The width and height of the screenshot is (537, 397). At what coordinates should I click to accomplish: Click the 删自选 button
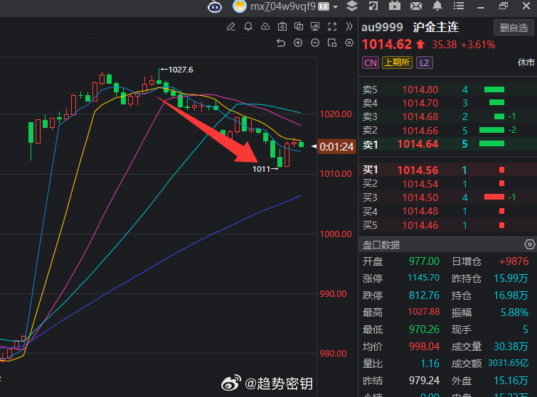click(x=514, y=28)
